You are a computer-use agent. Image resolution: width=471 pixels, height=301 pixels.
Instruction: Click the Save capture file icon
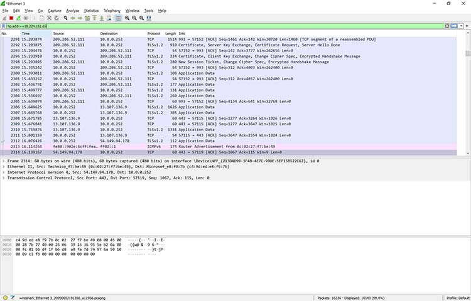tap(42, 18)
